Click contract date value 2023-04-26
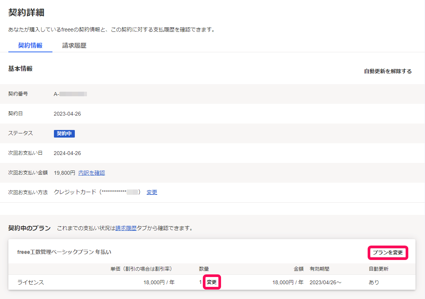Viewport: 425px width, 299px height. click(67, 114)
